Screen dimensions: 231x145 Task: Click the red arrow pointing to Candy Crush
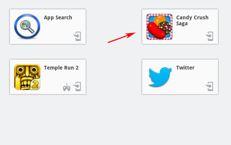pyautogui.click(x=122, y=38)
